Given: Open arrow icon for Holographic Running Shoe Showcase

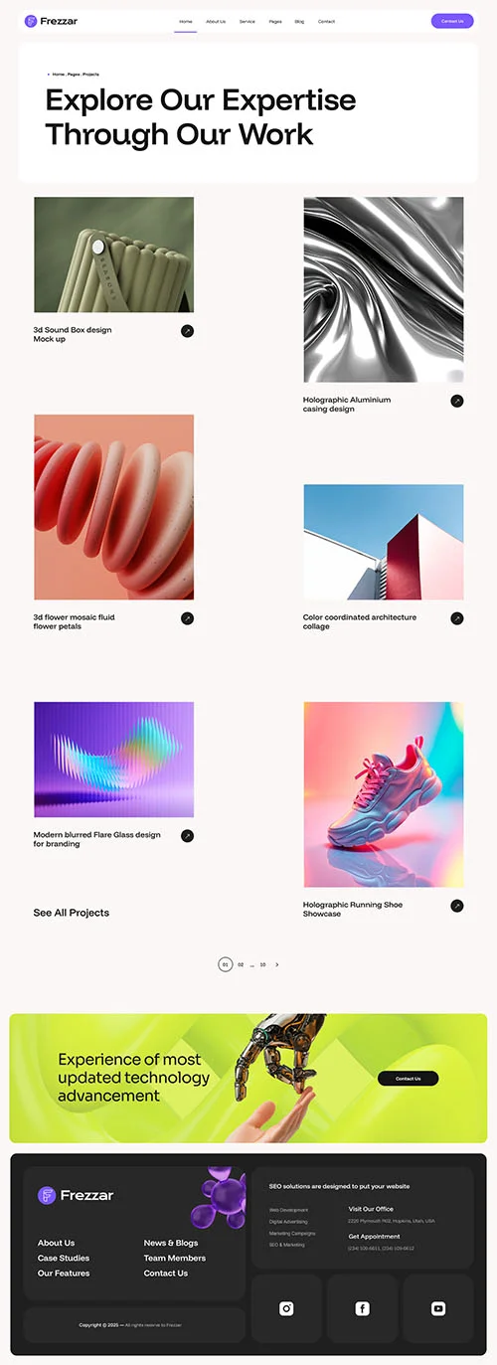Looking at the screenshot, I should pos(457,906).
